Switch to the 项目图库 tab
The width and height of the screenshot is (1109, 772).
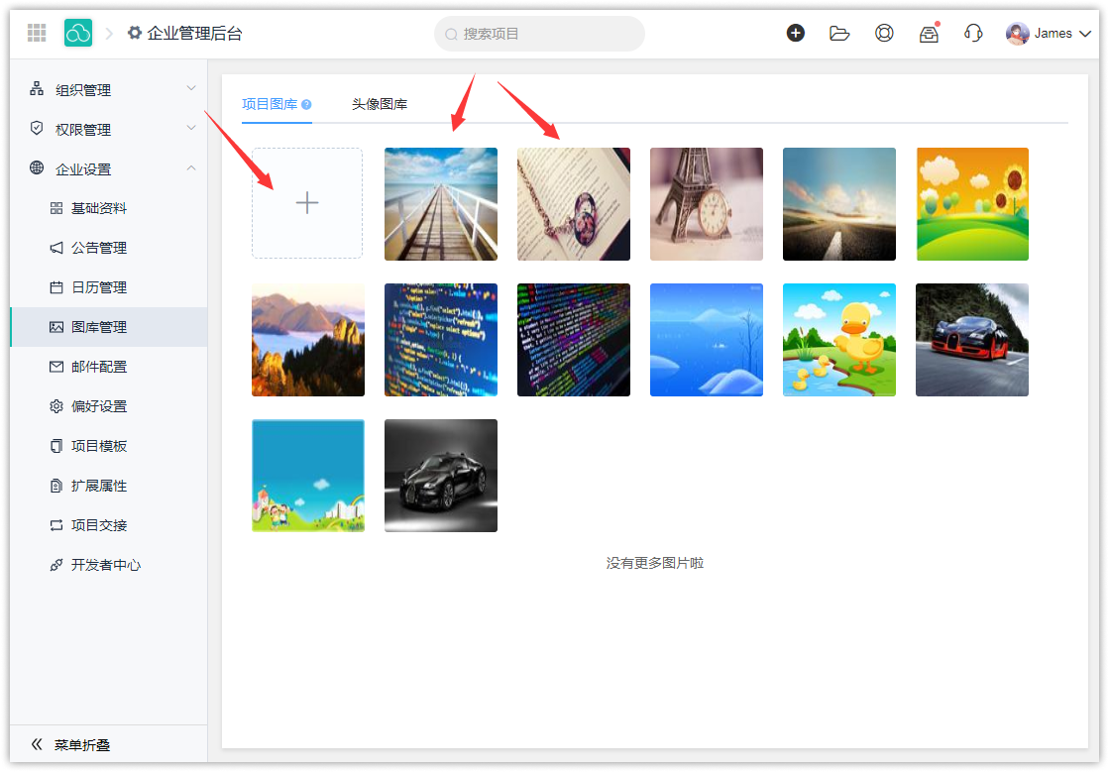[277, 105]
